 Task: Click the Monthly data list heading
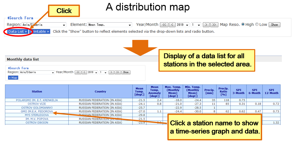point(23,59)
